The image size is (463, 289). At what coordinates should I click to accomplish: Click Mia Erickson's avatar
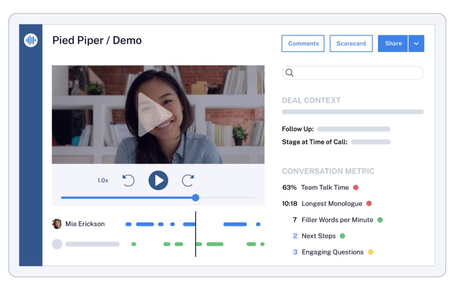tap(57, 224)
